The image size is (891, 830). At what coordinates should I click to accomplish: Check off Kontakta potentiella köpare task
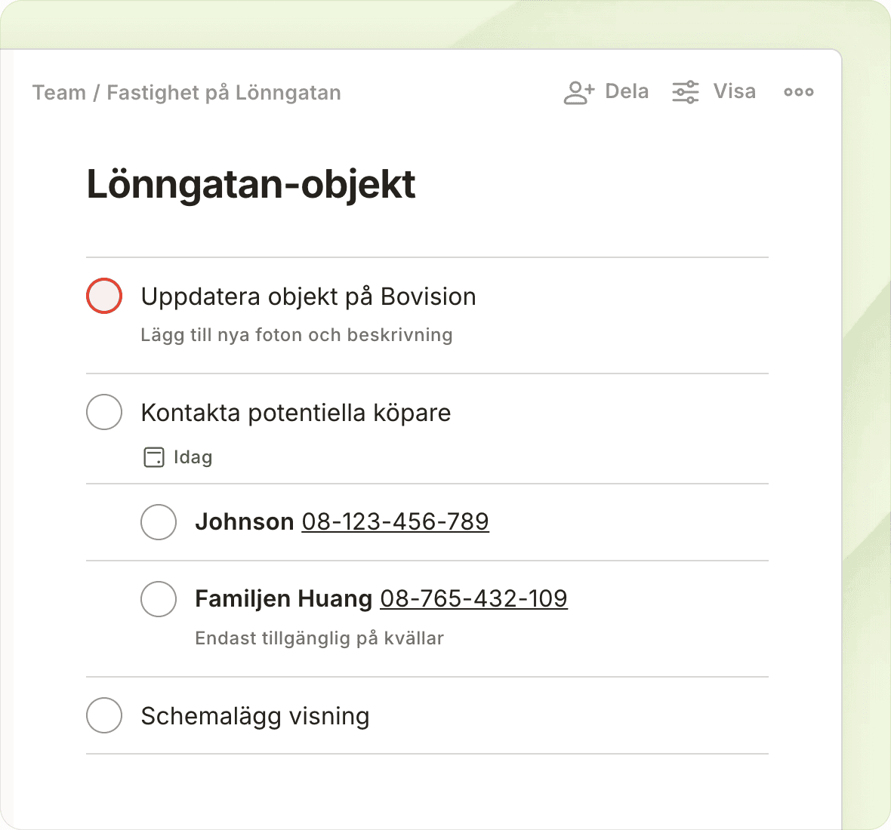(104, 412)
